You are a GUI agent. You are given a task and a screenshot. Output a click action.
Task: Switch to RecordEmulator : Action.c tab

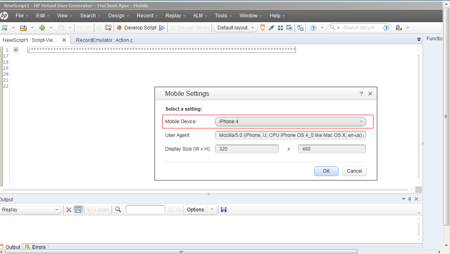coord(104,40)
